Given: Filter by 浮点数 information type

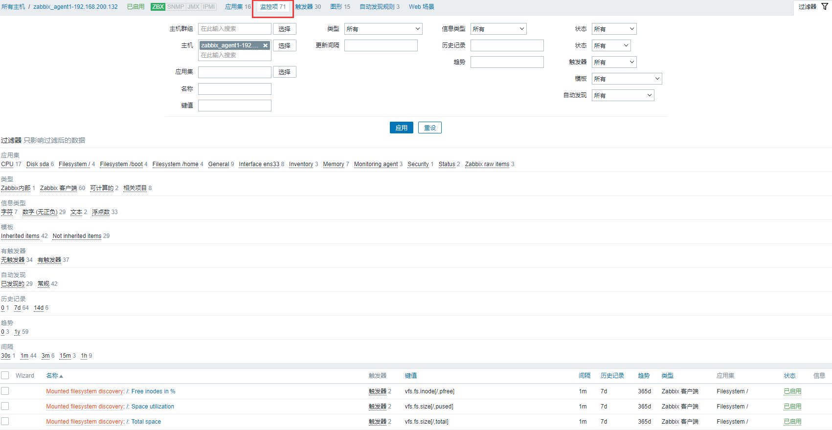Looking at the screenshot, I should point(101,212).
